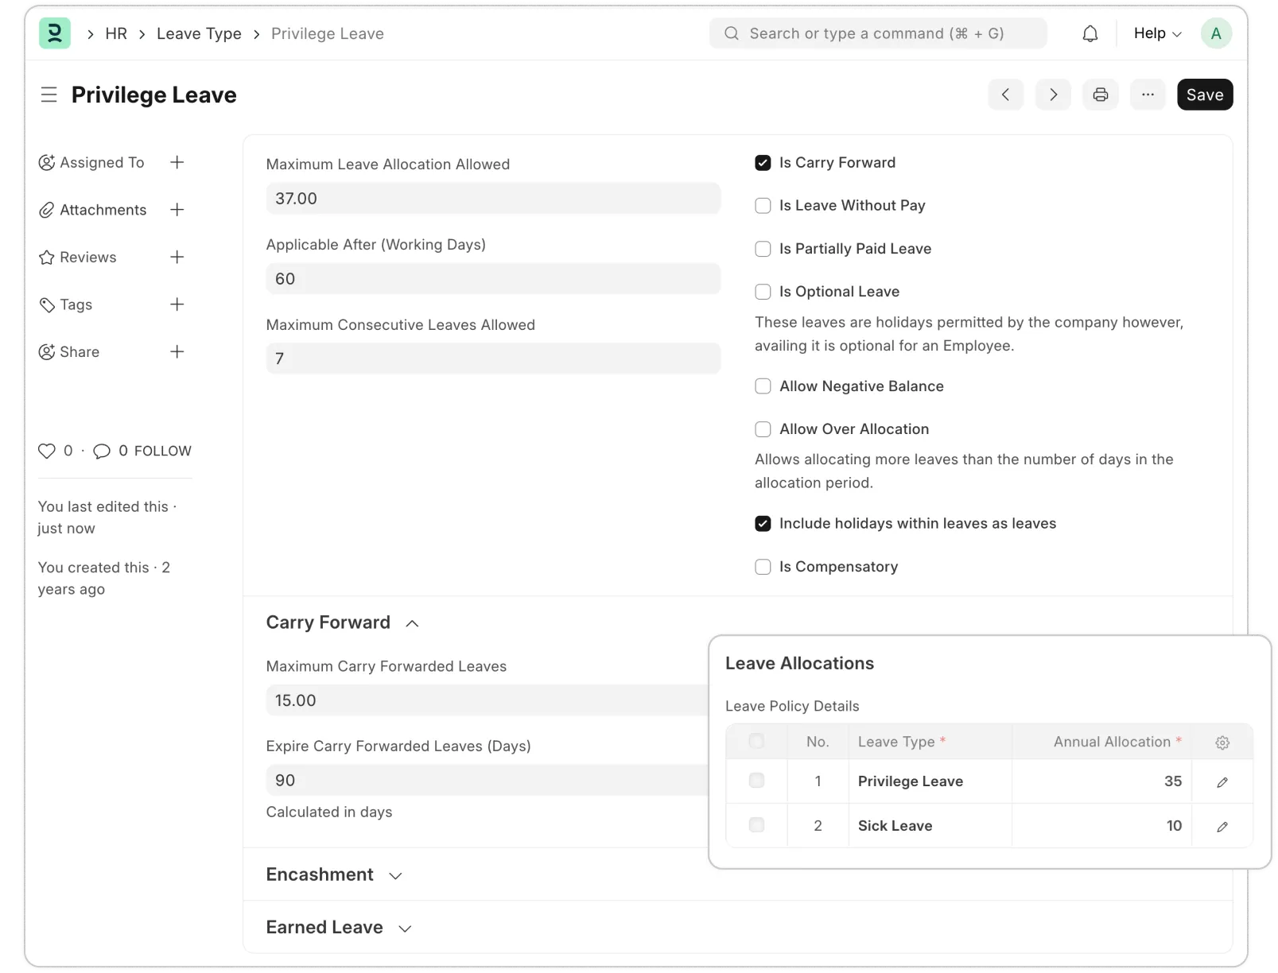Open comments via the speech bubble icon
The width and height of the screenshot is (1278, 973).
[x=102, y=451]
